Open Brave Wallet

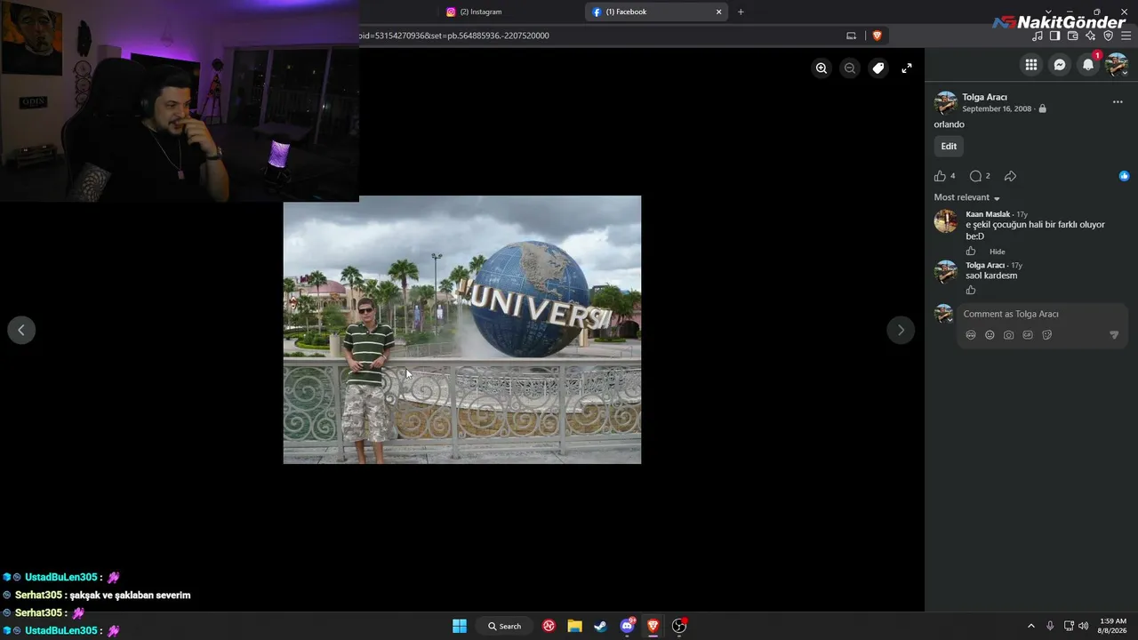click(x=1073, y=36)
